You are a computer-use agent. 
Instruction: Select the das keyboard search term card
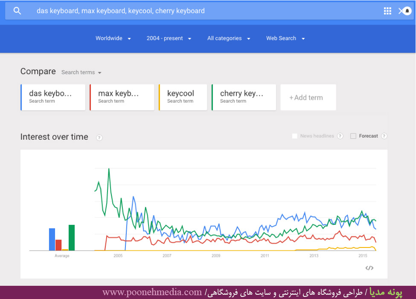click(53, 97)
